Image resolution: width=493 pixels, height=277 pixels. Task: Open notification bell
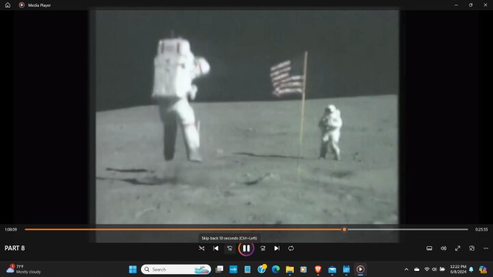471,269
